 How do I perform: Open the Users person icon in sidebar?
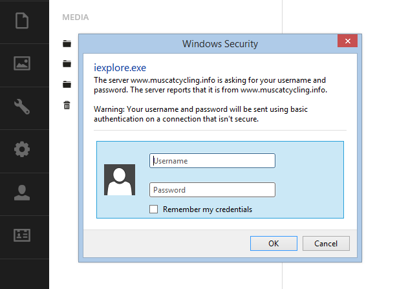click(23, 193)
